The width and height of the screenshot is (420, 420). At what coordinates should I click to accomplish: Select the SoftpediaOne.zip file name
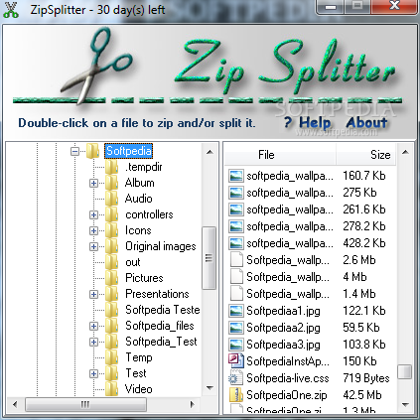point(287,395)
